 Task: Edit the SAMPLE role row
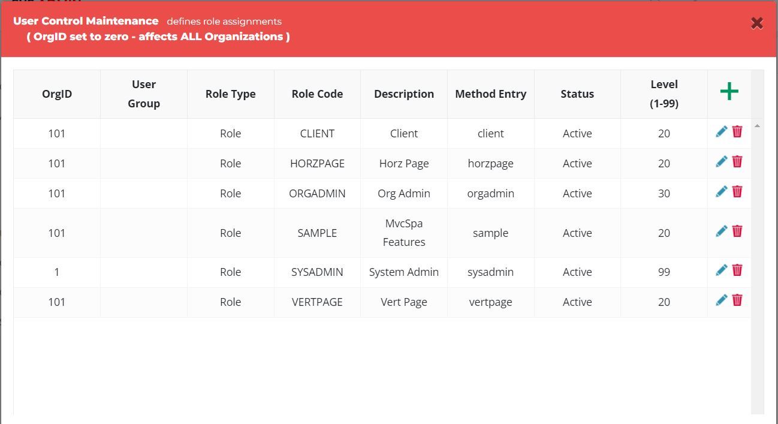pyautogui.click(x=722, y=231)
